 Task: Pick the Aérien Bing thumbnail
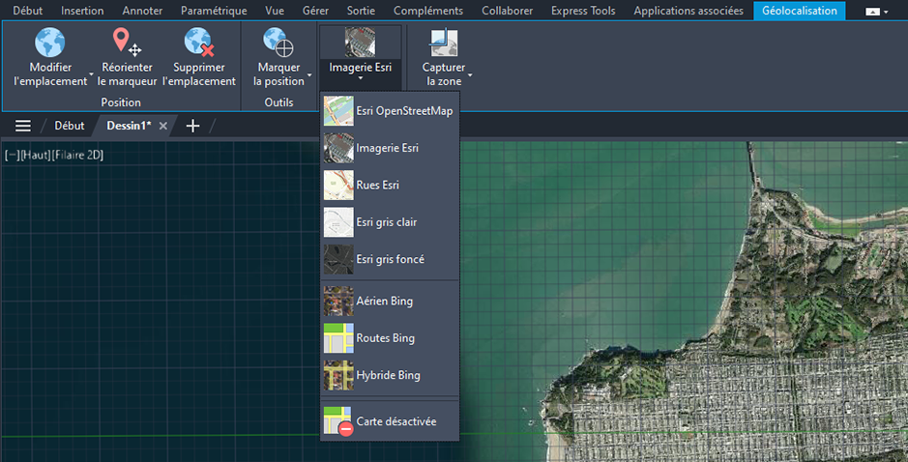click(x=338, y=301)
